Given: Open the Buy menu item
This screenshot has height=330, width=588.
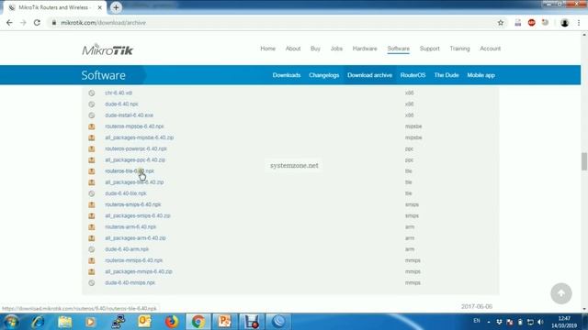Looking at the screenshot, I should pyautogui.click(x=315, y=49).
